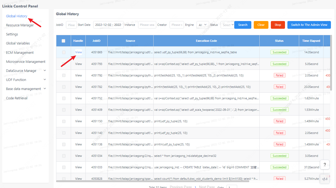Tick the row checkbox for job 4051150

click(x=64, y=121)
